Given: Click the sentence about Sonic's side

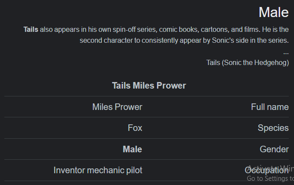Looking at the screenshot, I should 184,41.
